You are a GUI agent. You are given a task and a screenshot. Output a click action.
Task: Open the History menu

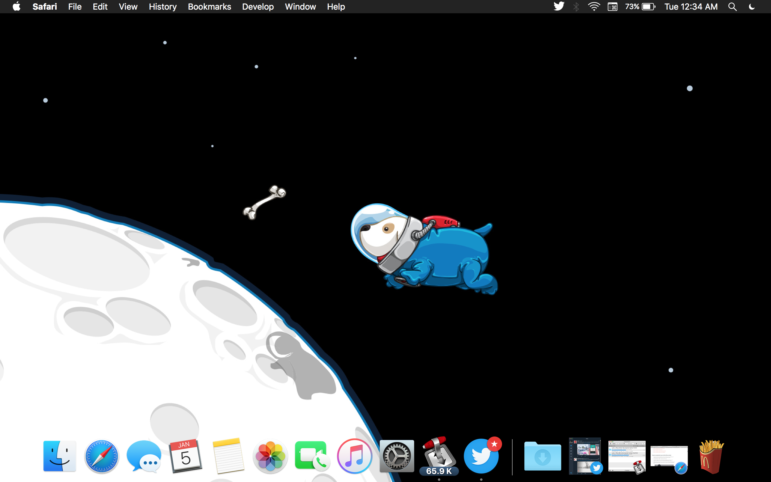[x=163, y=7]
